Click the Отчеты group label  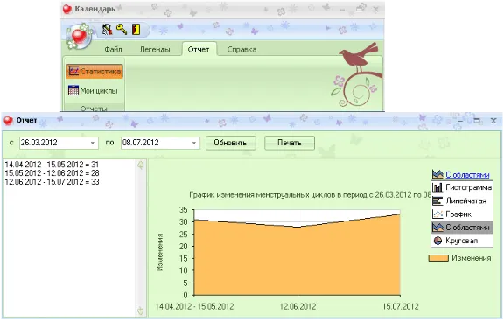pos(94,108)
